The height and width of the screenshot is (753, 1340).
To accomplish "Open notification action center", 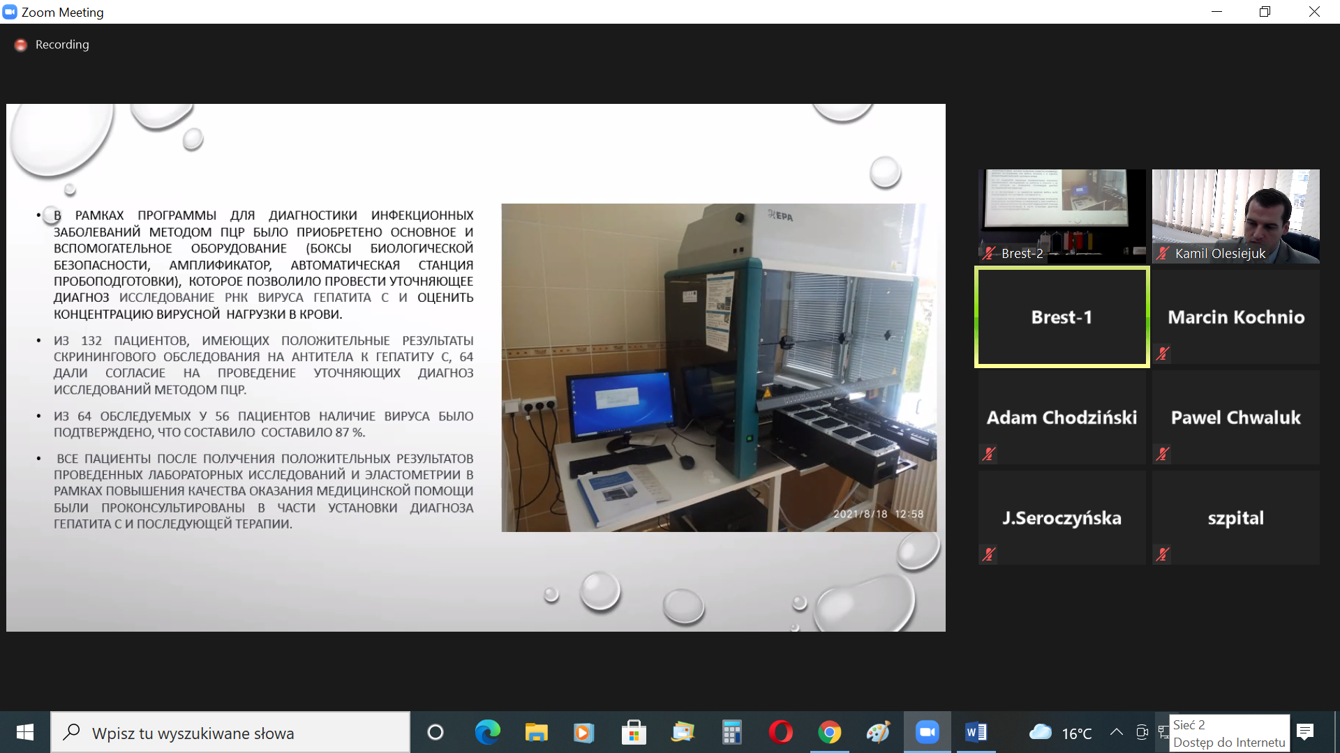I will point(1305,732).
